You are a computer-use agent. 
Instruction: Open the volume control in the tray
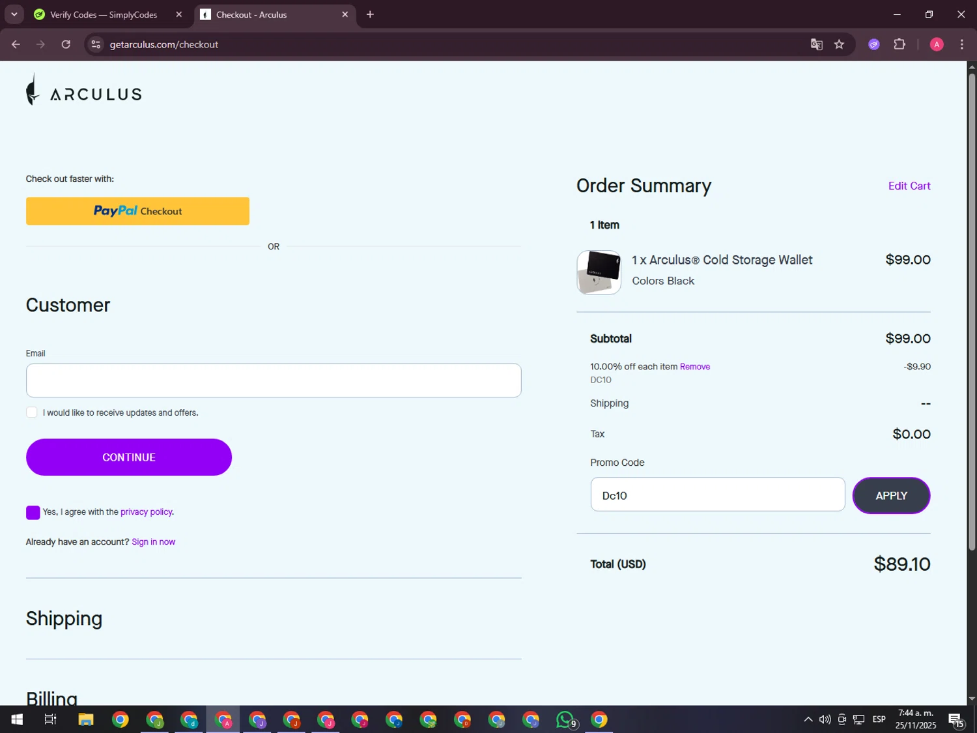pos(825,719)
